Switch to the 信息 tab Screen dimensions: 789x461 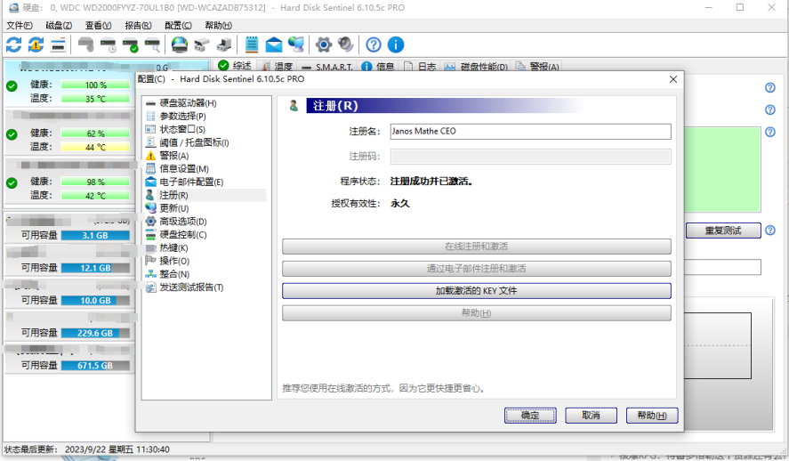click(378, 67)
